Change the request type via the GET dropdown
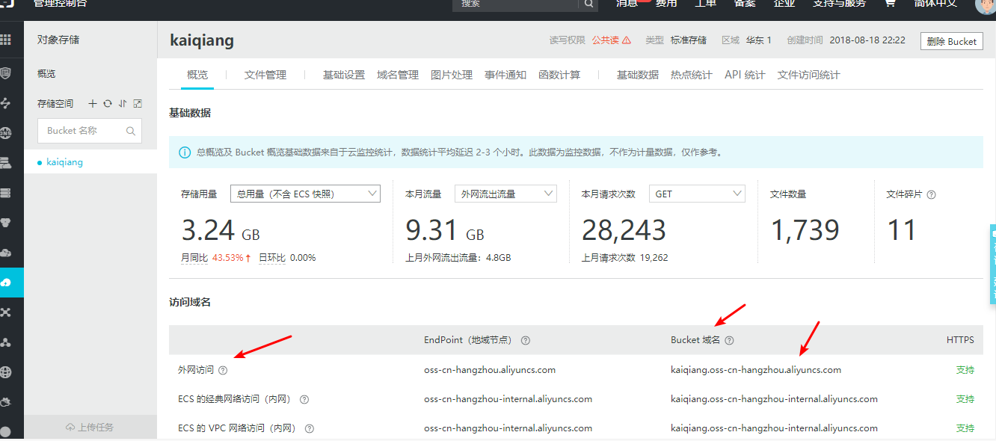996x441 pixels. [x=696, y=193]
